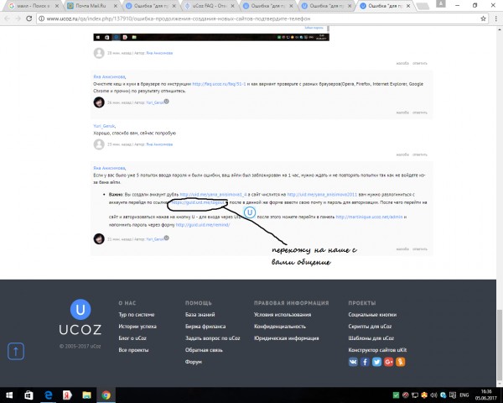Image resolution: width=503 pixels, height=403 pixels.
Task: Click the uCoz blue U logo in footer
Action: [80, 309]
